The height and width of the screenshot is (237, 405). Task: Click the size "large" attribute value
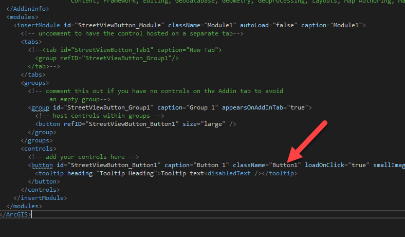pyautogui.click(x=213, y=124)
